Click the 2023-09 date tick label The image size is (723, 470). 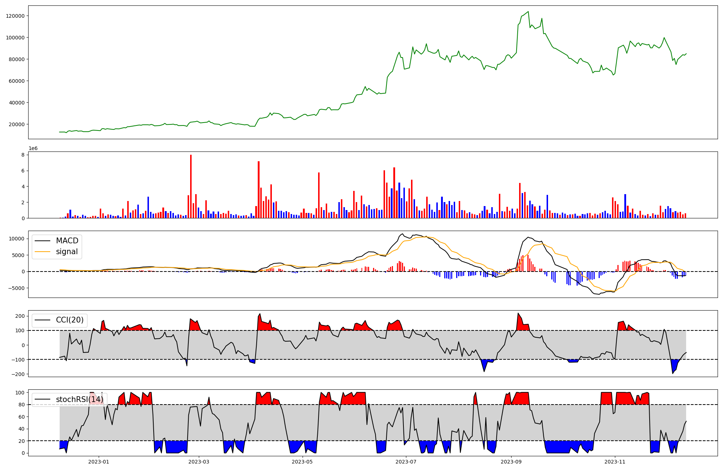(x=511, y=462)
